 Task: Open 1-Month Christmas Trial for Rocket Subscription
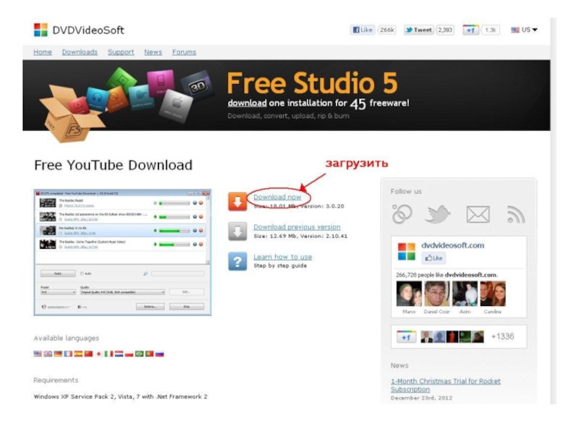coord(446,385)
